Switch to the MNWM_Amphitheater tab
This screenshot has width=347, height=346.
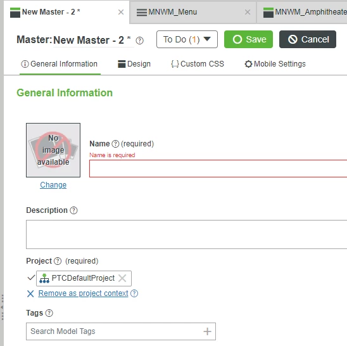[x=302, y=12]
